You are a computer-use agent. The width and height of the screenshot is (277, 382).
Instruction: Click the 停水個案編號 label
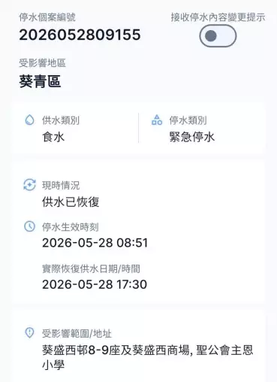(47, 17)
